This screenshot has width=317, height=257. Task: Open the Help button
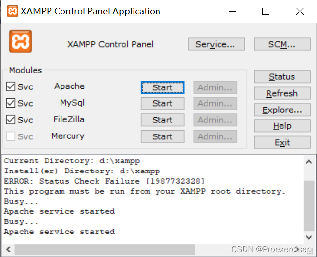point(282,126)
